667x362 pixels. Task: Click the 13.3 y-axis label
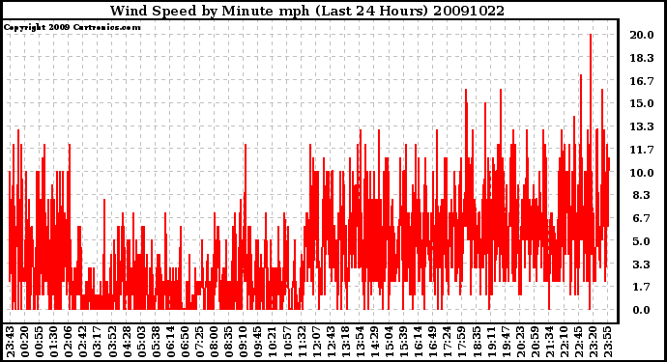[x=642, y=126]
